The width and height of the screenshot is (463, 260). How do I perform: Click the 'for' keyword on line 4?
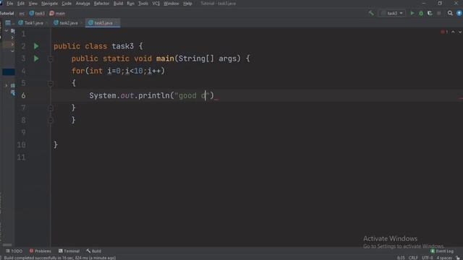(x=78, y=71)
